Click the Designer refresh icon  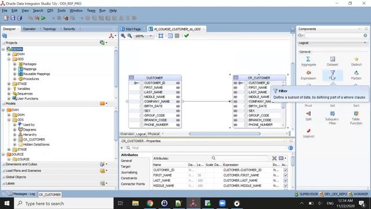click(x=5, y=36)
